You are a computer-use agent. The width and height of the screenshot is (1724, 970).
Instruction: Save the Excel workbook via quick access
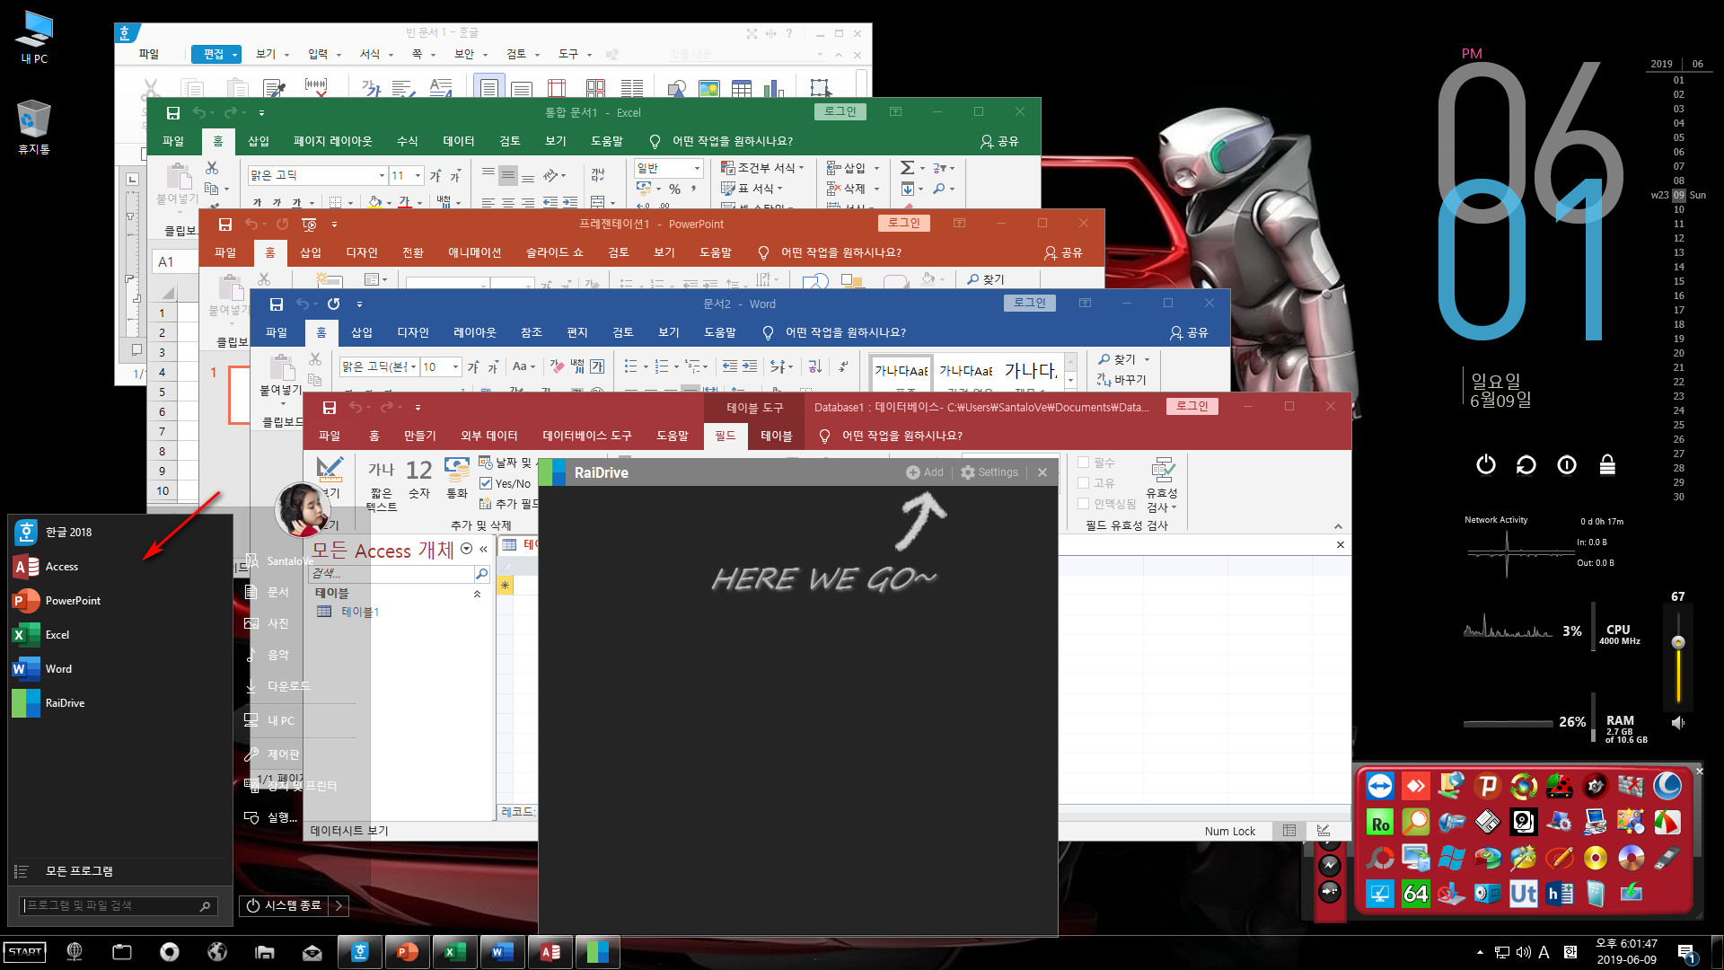[173, 113]
